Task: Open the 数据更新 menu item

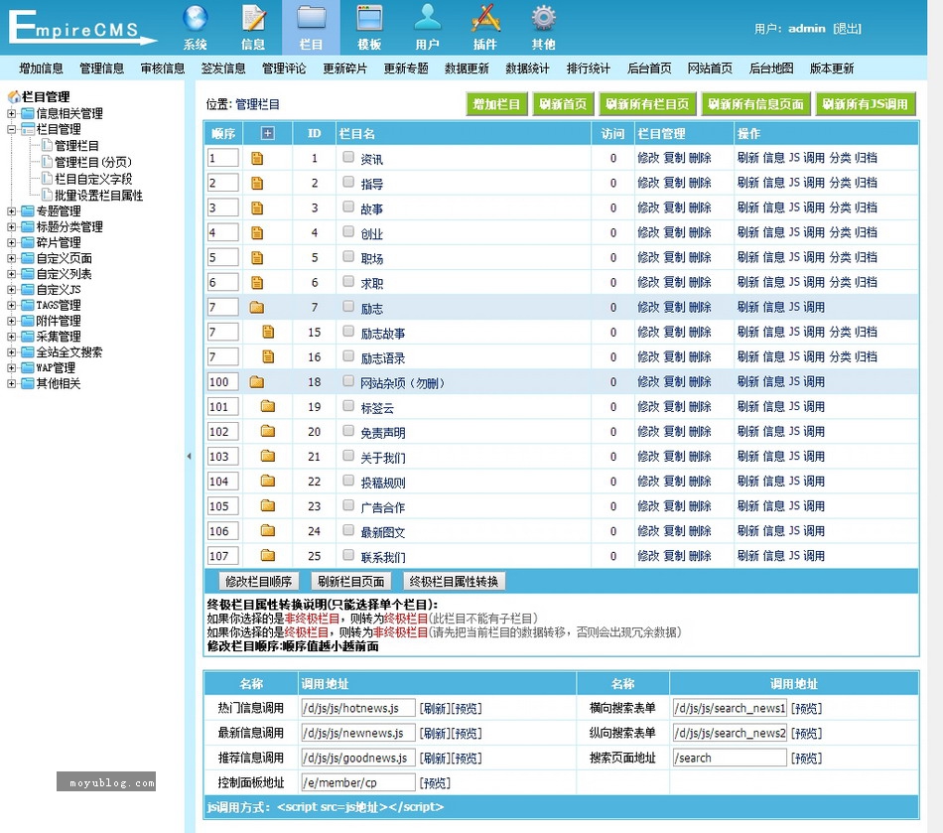Action: pos(467,69)
